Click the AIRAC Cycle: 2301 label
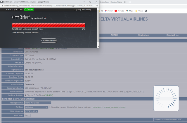 [x=14, y=10]
